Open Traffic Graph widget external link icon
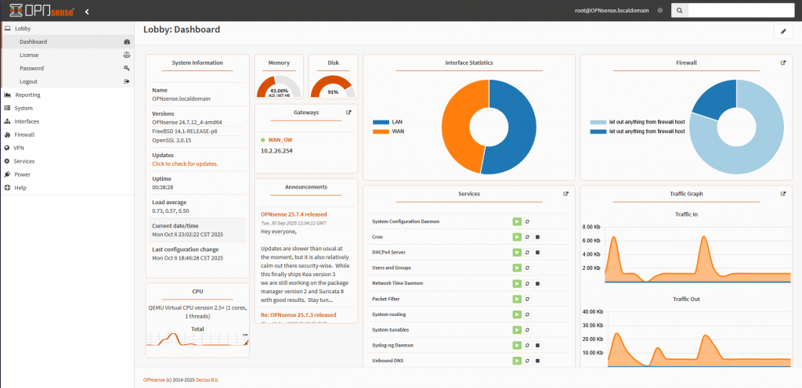Image resolution: width=802 pixels, height=388 pixels. 783,194
